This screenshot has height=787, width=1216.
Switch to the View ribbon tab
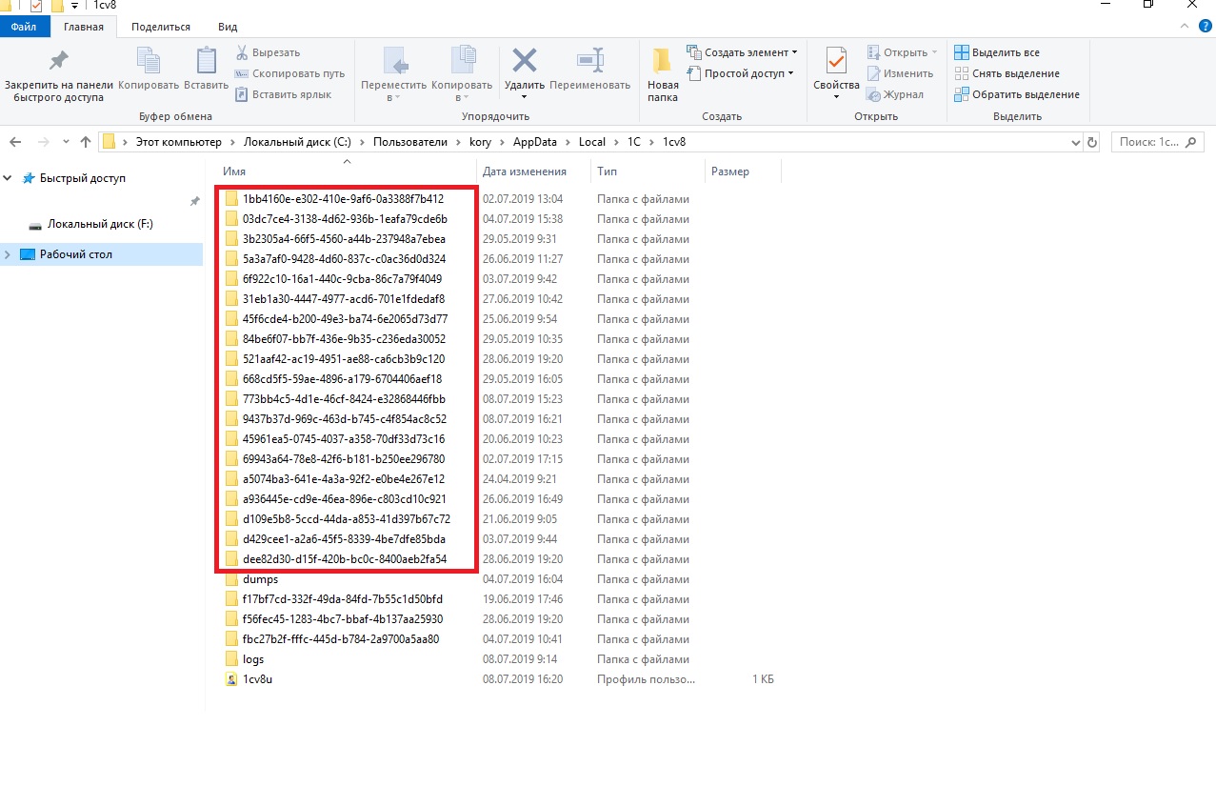[x=228, y=27]
